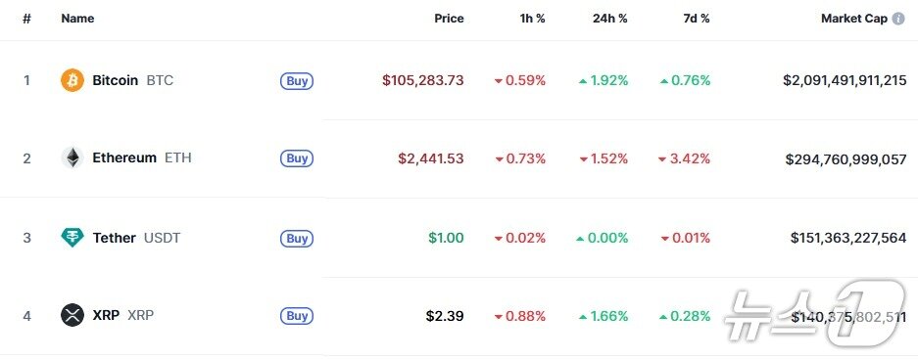This screenshot has width=918, height=360.
Task: Buy Bitcoin using its Buy button
Action: tap(297, 80)
